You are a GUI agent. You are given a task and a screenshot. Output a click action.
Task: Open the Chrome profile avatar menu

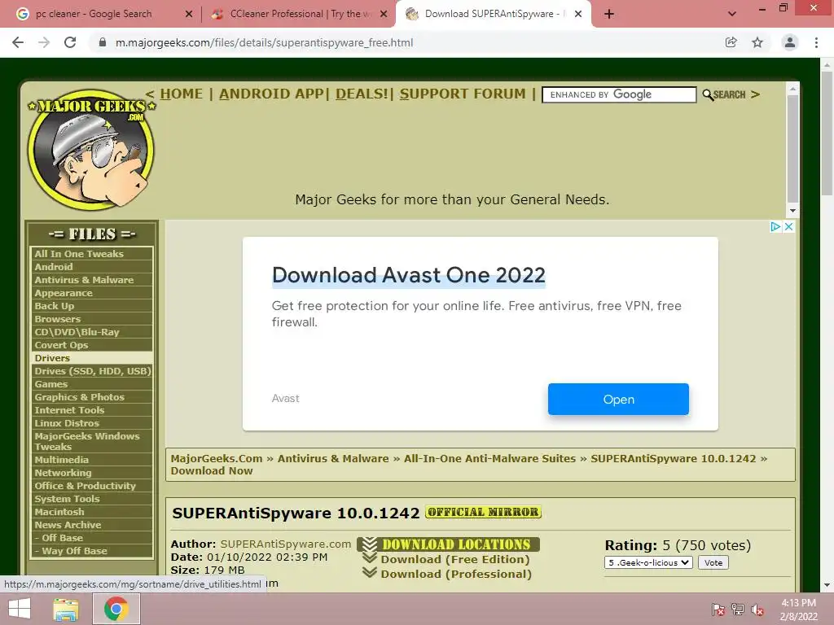[790, 42]
